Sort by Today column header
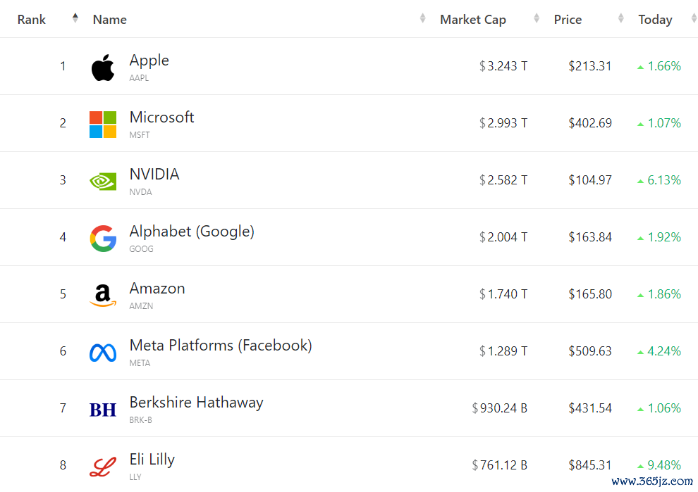Image resolution: width=698 pixels, height=492 pixels. coord(655,20)
